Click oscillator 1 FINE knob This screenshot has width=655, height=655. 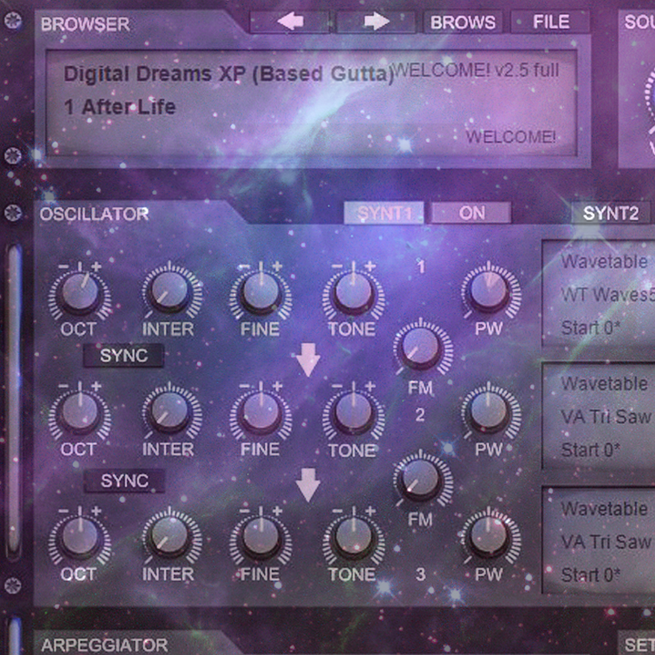pyautogui.click(x=261, y=293)
